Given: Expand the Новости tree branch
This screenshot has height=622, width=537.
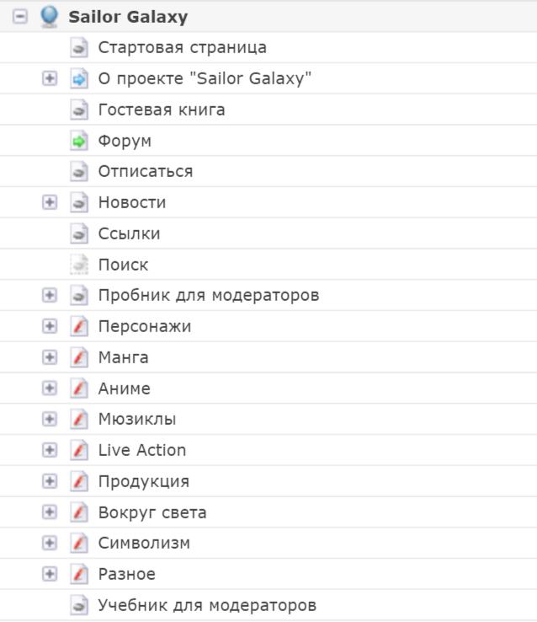Looking at the screenshot, I should [50, 202].
